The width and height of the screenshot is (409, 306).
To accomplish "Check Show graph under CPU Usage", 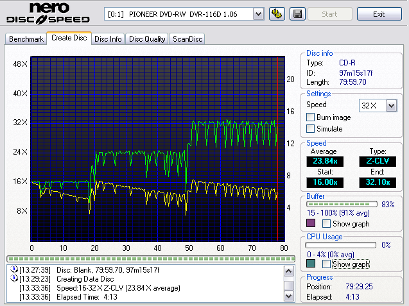I will click(326, 264).
